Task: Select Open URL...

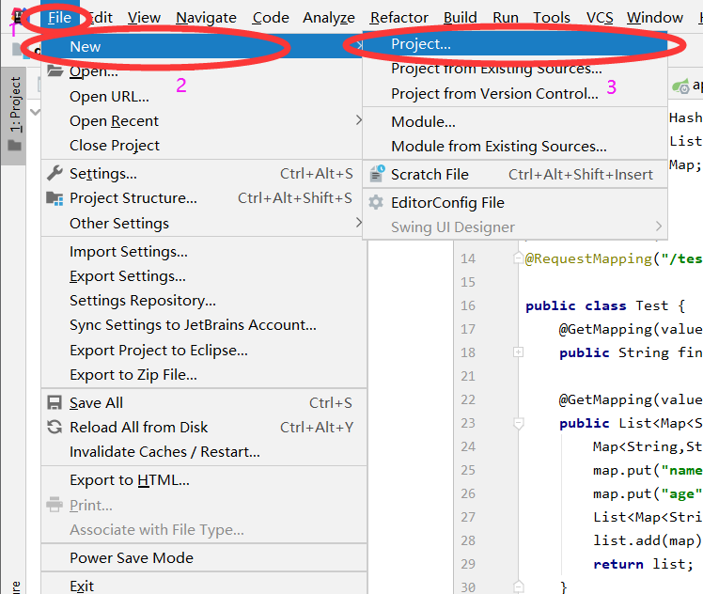Action: pyautogui.click(x=202, y=97)
